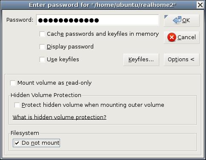The height and width of the screenshot is (160, 206).
Task: Focus the Password input field
Action: point(97,20)
